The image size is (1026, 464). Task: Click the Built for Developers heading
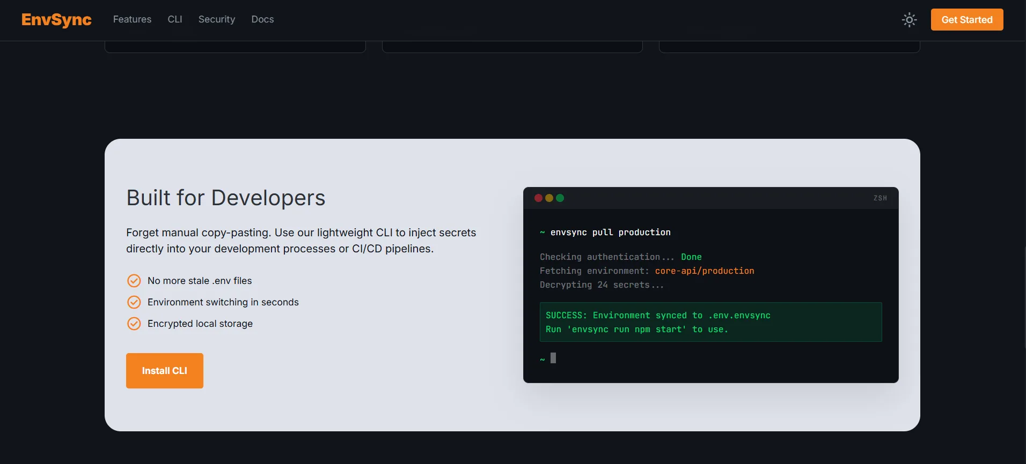(x=226, y=198)
